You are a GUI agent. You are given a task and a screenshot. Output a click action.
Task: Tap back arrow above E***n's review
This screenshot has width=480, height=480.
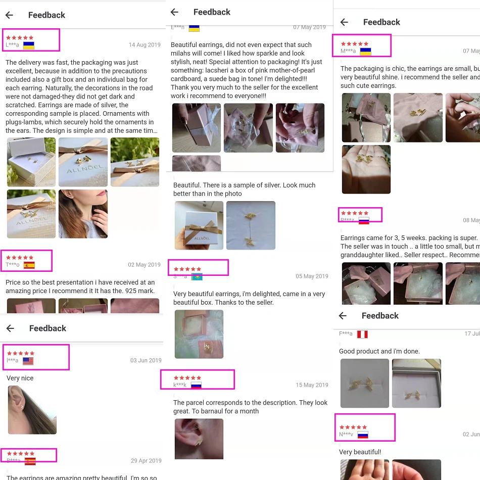click(x=174, y=12)
